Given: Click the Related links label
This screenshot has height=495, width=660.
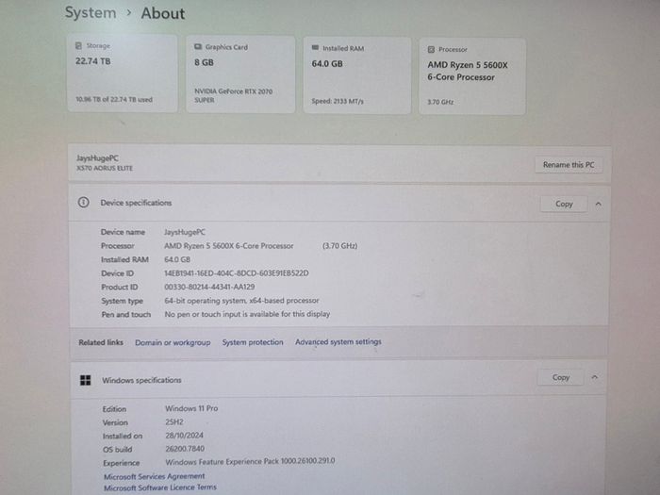Looking at the screenshot, I should pyautogui.click(x=101, y=342).
